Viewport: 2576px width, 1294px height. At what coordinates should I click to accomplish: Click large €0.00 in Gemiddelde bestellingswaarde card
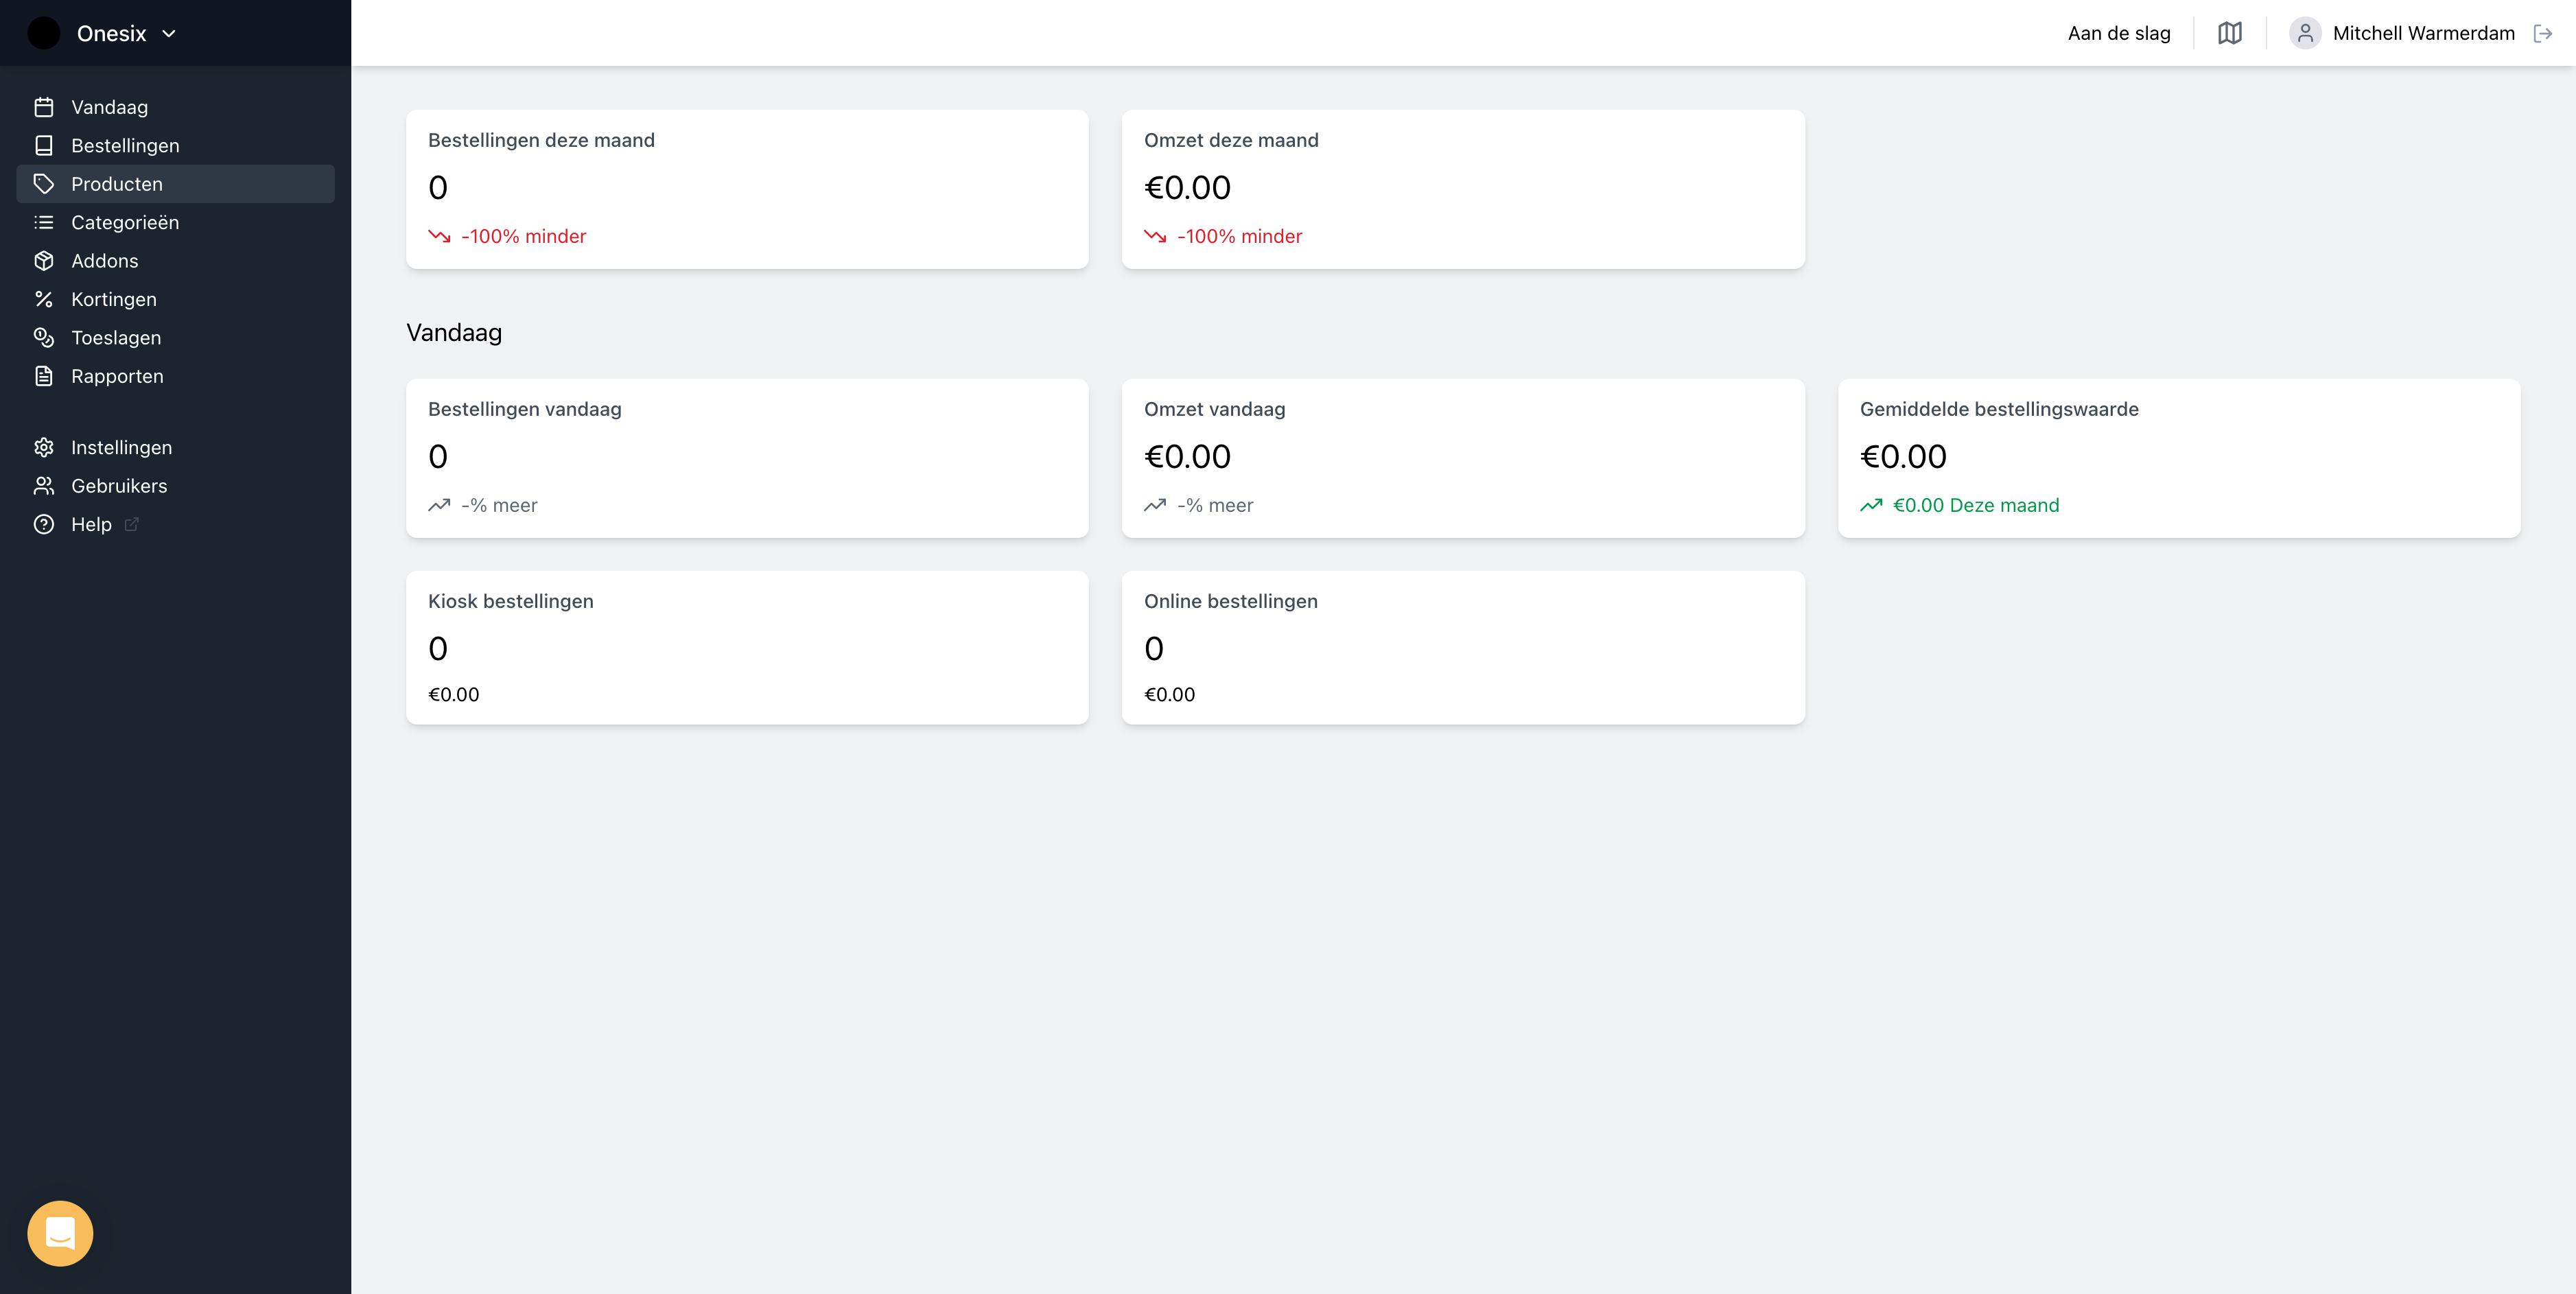(x=1903, y=457)
